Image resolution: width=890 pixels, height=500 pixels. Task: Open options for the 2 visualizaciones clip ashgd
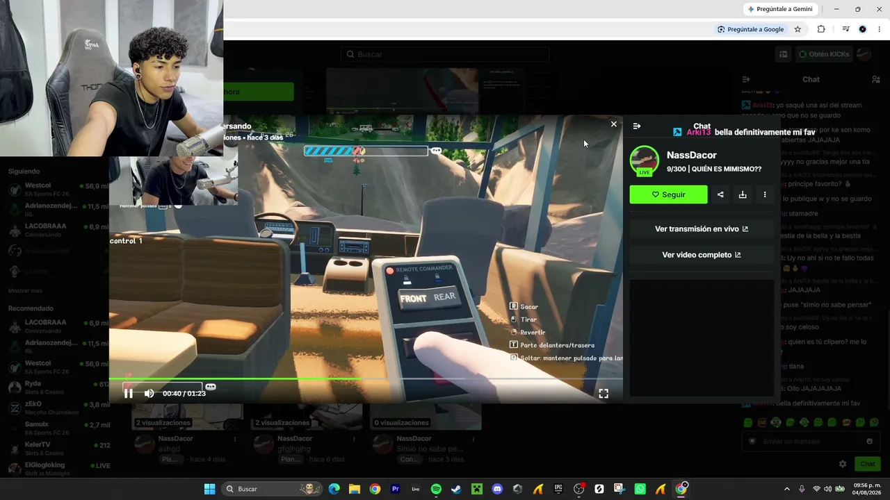click(235, 439)
